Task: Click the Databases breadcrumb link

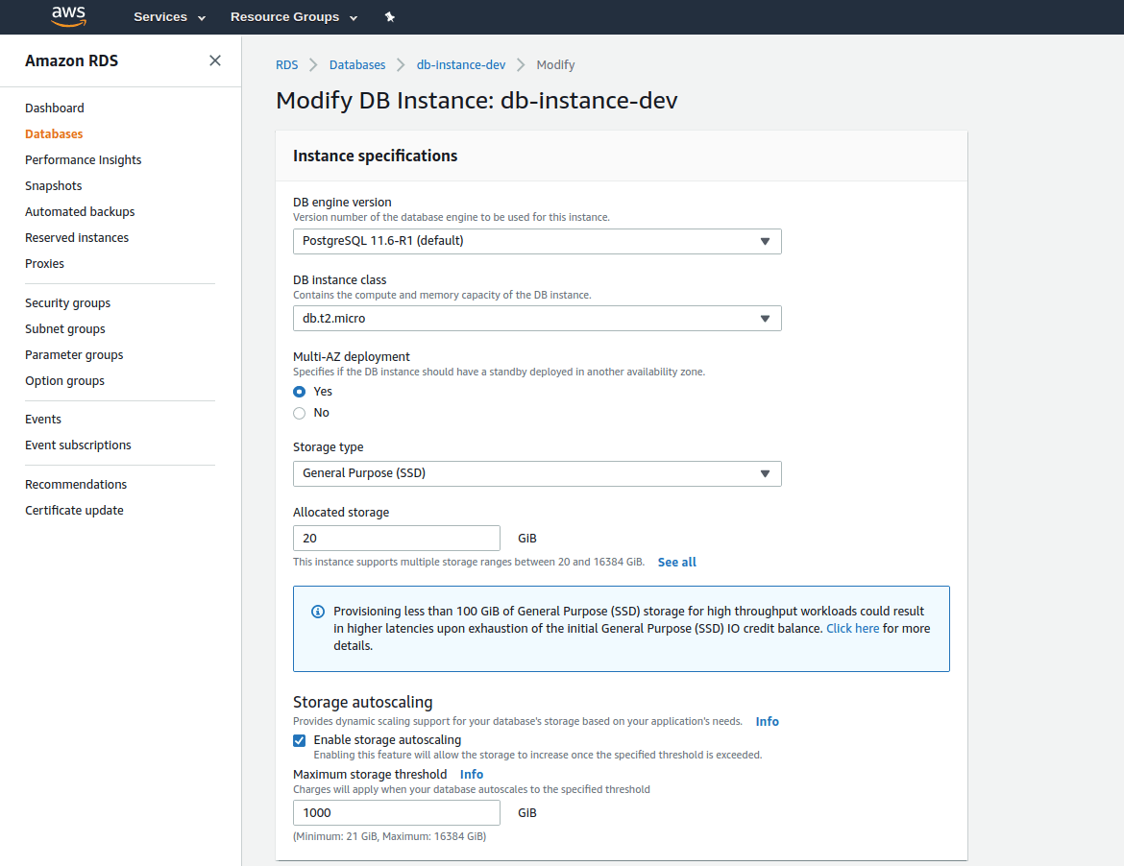Action: click(x=356, y=64)
